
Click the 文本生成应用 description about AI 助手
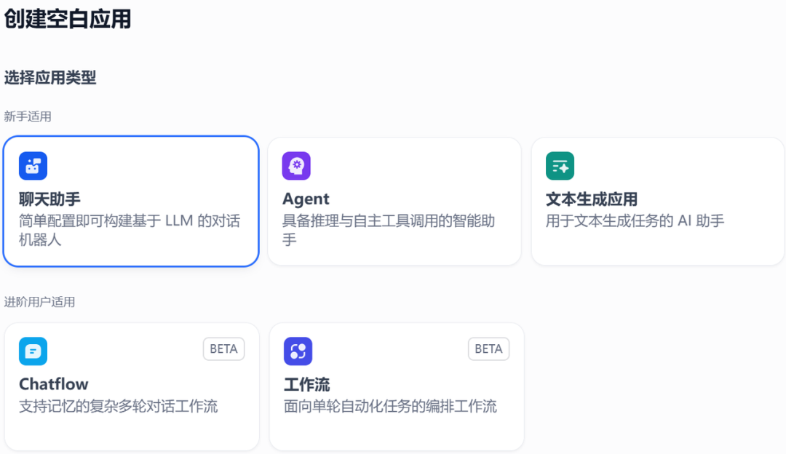(x=635, y=220)
